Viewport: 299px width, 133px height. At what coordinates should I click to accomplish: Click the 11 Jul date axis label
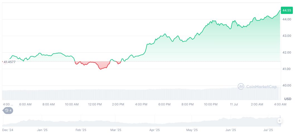[234, 104]
